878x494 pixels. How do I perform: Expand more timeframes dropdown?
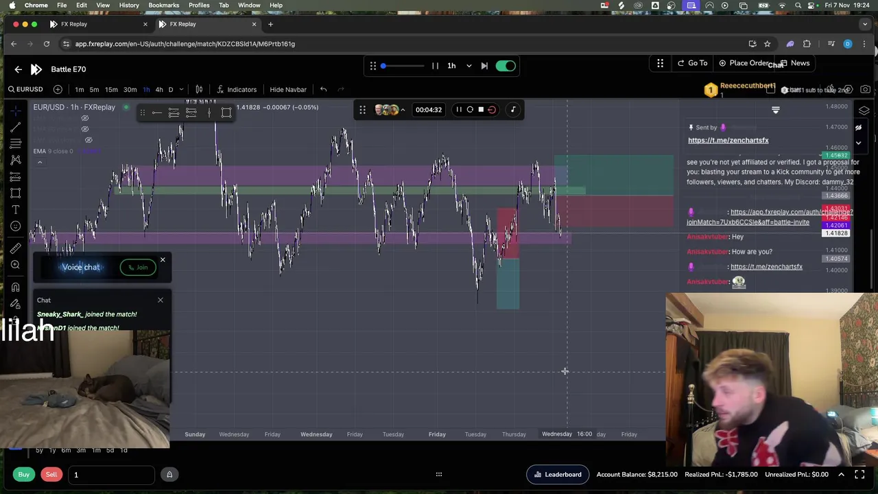pyautogui.click(x=181, y=89)
